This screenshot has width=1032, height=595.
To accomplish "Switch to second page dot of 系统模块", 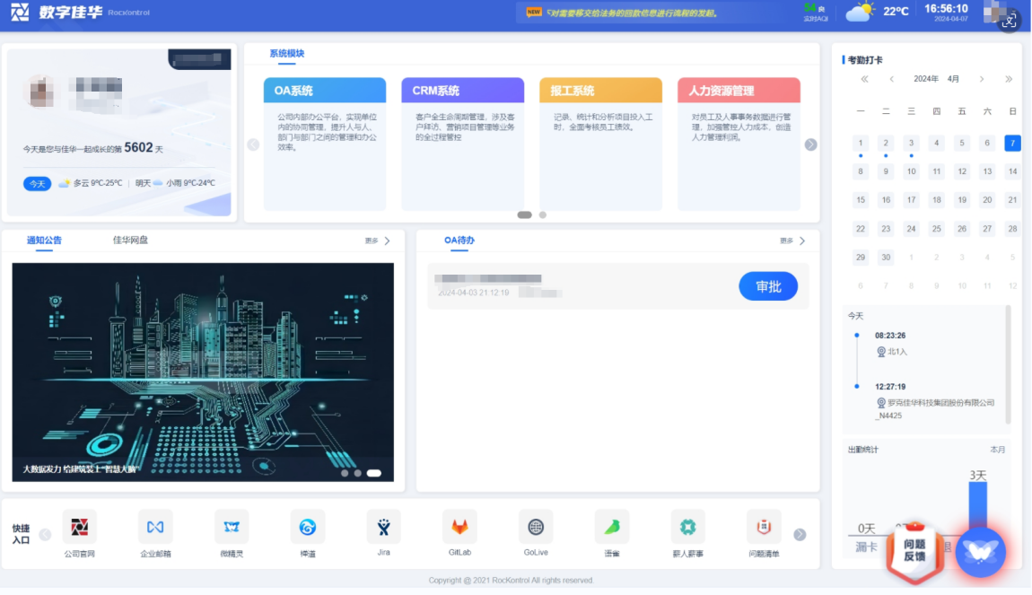I will [543, 215].
